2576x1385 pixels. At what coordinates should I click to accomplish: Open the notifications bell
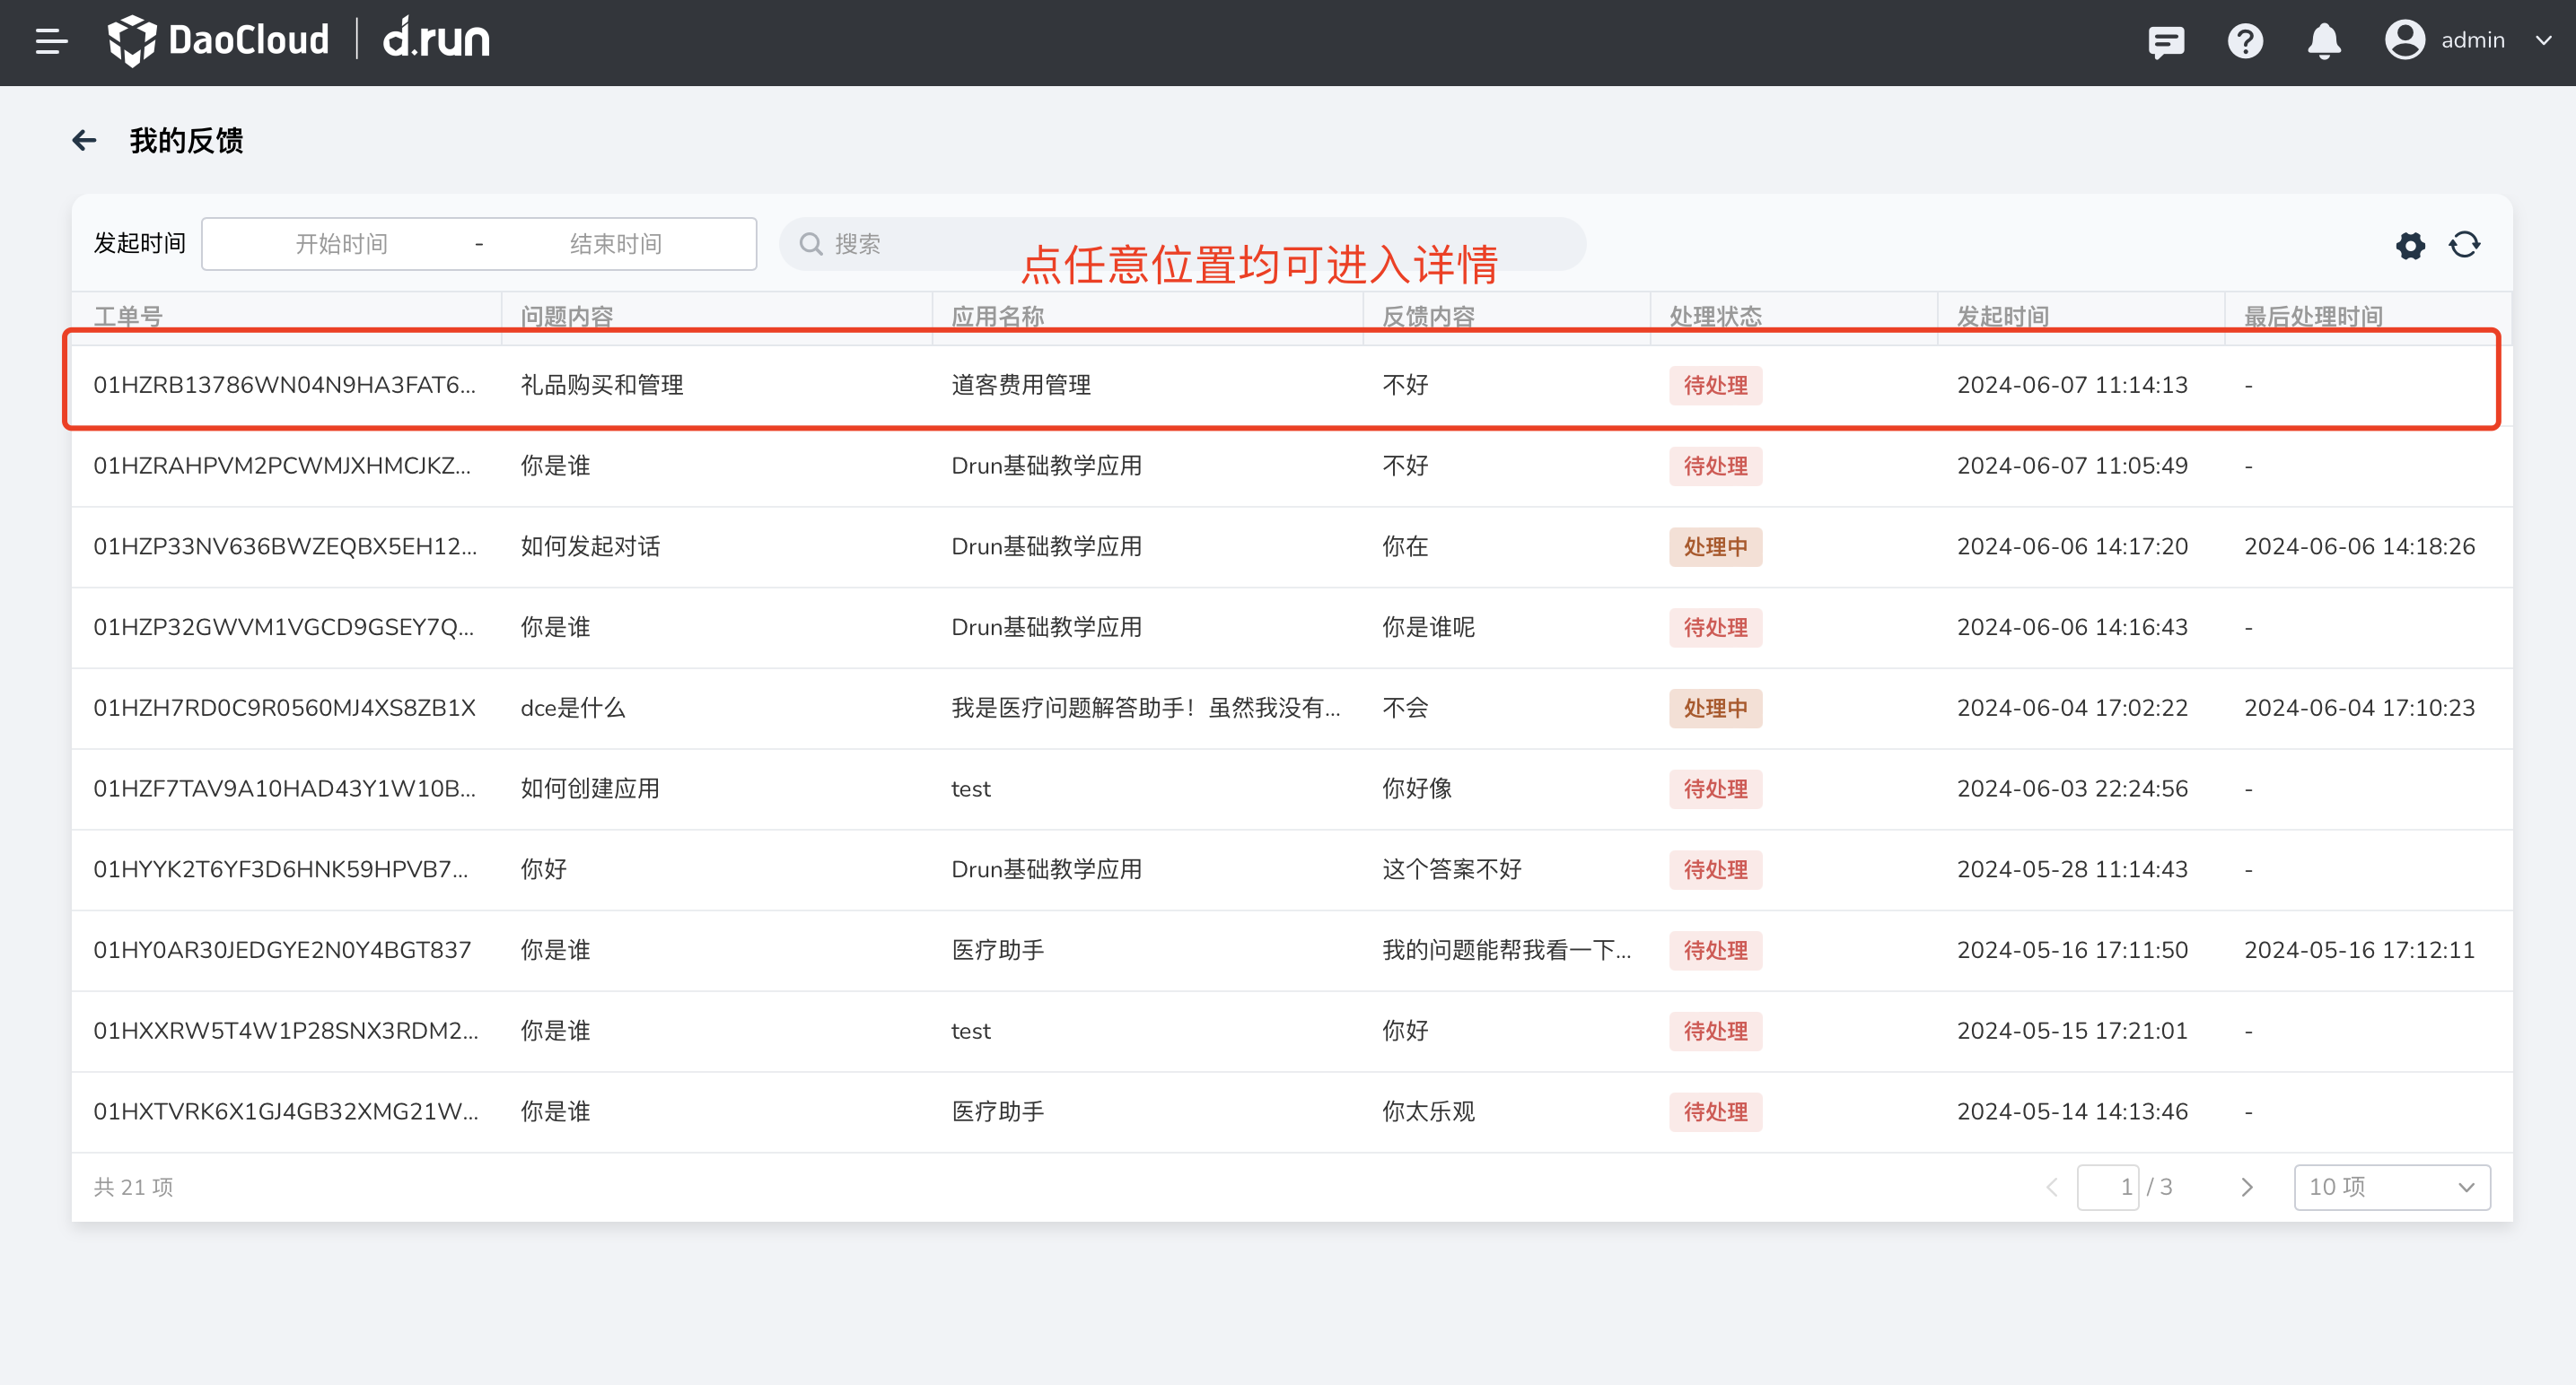pyautogui.click(x=2324, y=41)
